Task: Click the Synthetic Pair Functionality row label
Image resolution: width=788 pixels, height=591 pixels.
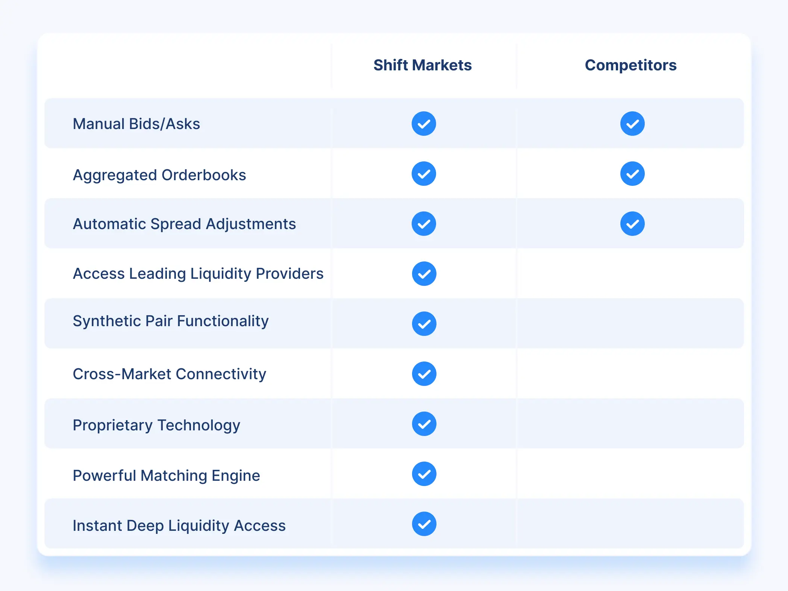Action: [x=171, y=321]
